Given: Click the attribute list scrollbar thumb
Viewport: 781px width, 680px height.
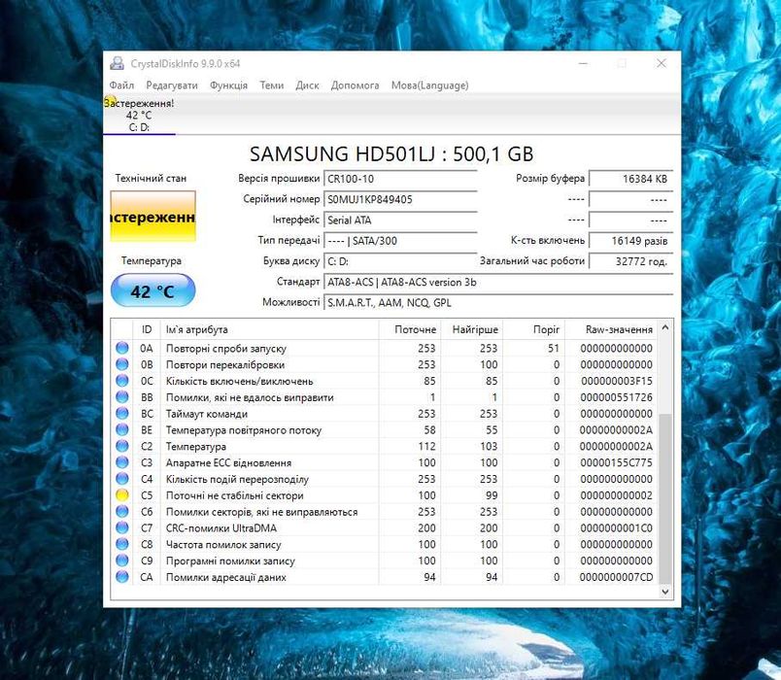Looking at the screenshot, I should click(x=665, y=498).
